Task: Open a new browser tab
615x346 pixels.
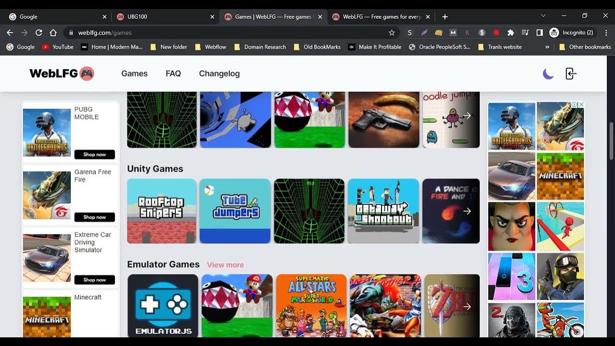Action: point(445,17)
